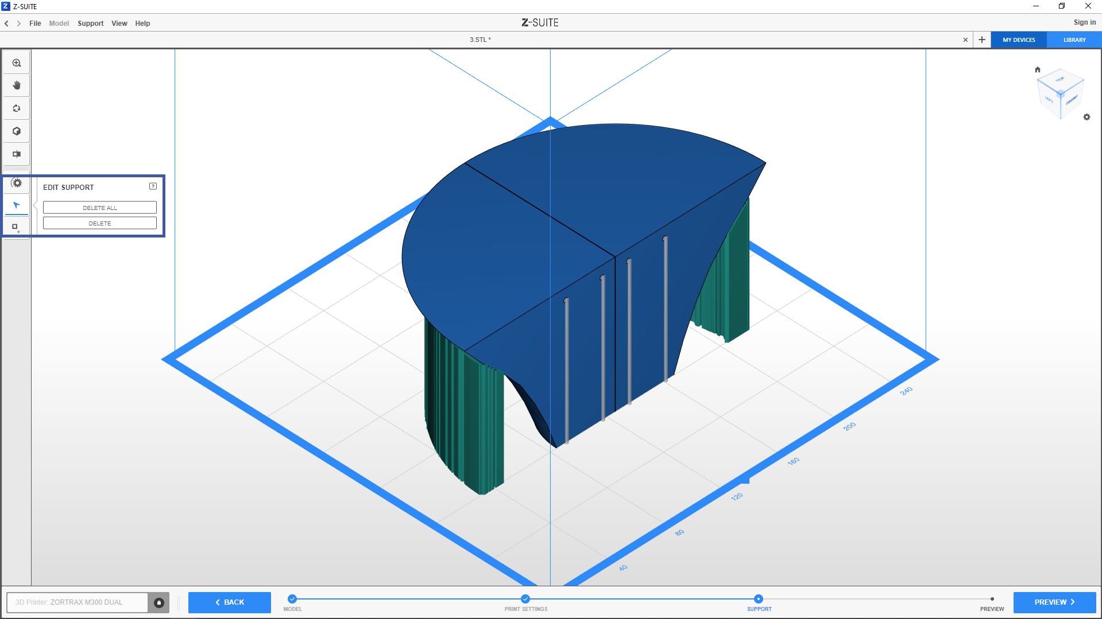Select the edit support arrow tool
This screenshot has width=1102, height=619.
pyautogui.click(x=17, y=205)
